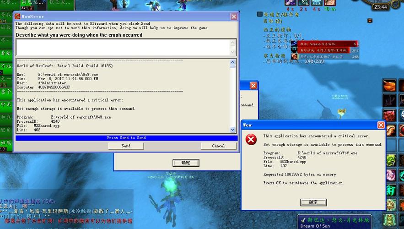Click the crash description text box
The width and height of the screenshot is (404, 229).
(x=123, y=48)
